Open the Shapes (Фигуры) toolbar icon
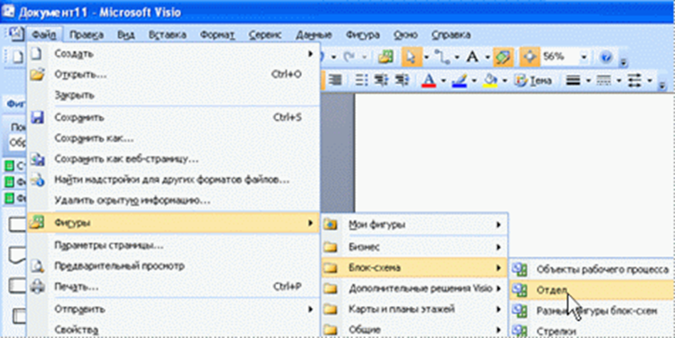 click(385, 57)
